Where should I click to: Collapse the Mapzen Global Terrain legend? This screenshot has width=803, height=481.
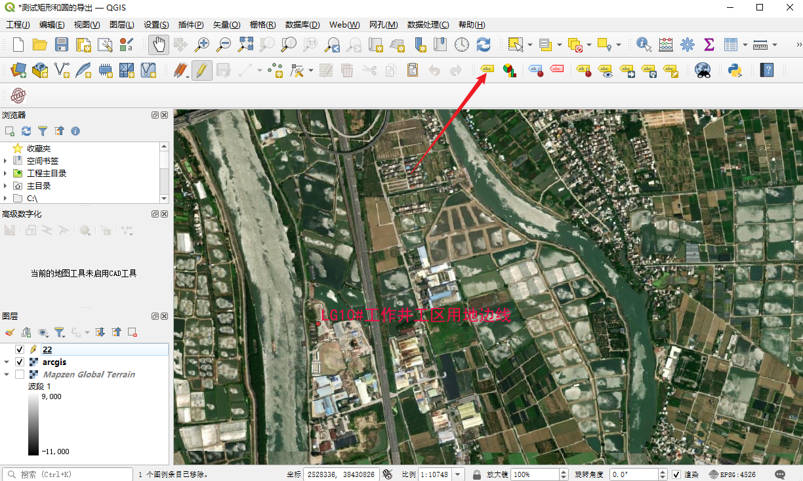(6, 375)
